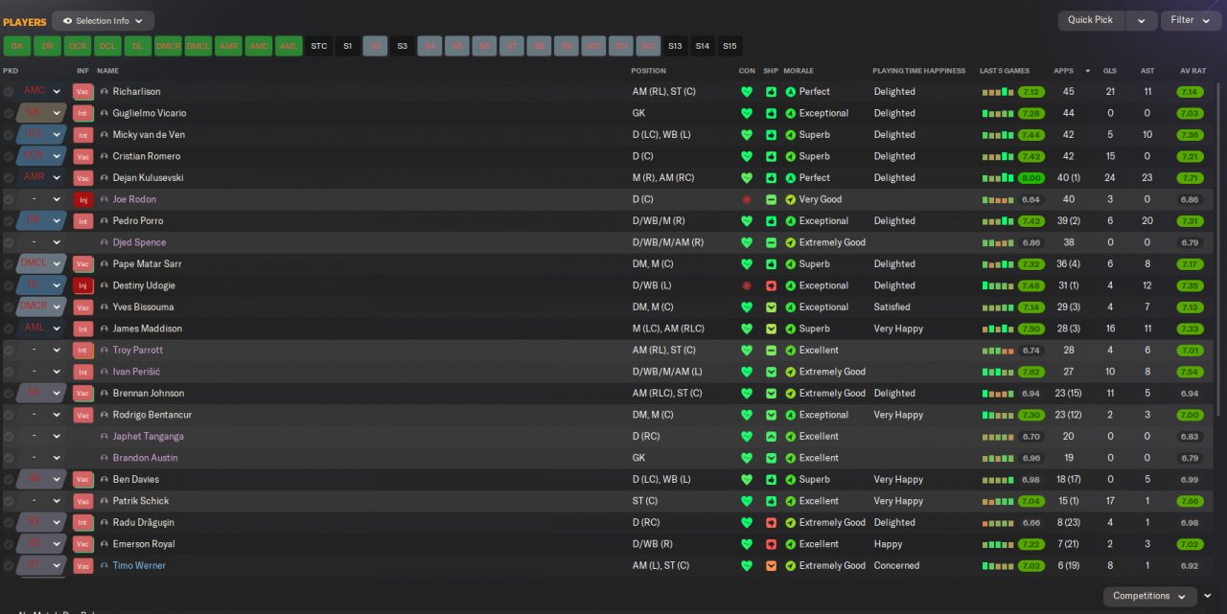Open the Competitions dropdown
This screenshot has height=614, width=1227.
tap(1148, 596)
